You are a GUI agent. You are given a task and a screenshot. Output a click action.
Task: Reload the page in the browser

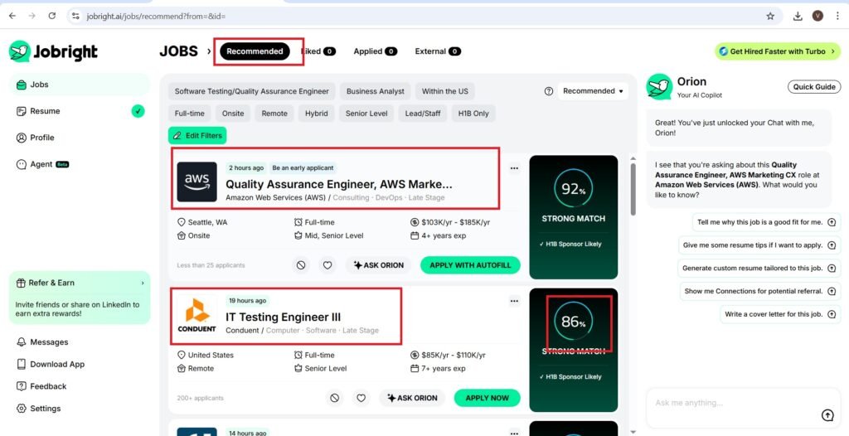click(x=52, y=16)
